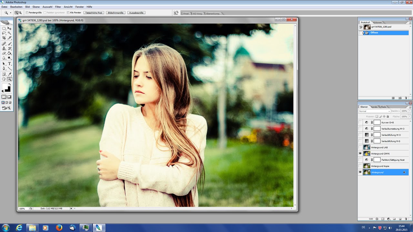Click the Windows Start button
Screen dimensions: 413x232
(x=6, y=227)
